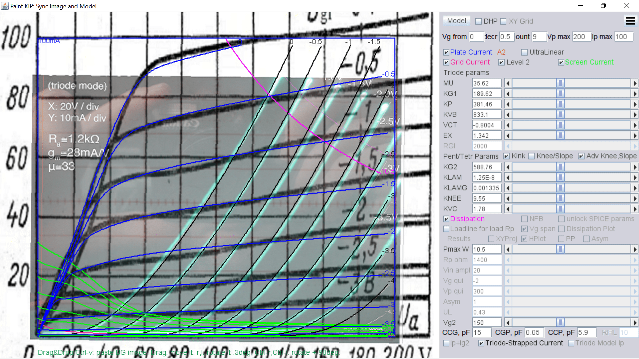Click KNEE slider left arrow

pyautogui.click(x=508, y=198)
